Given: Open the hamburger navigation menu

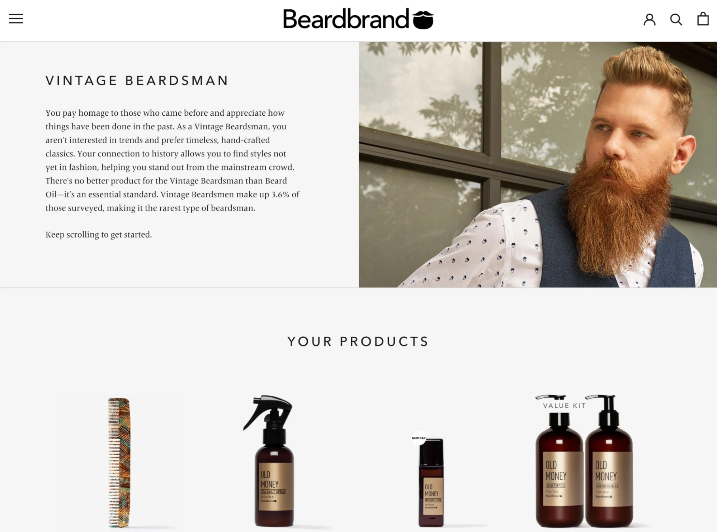Looking at the screenshot, I should 16,19.
